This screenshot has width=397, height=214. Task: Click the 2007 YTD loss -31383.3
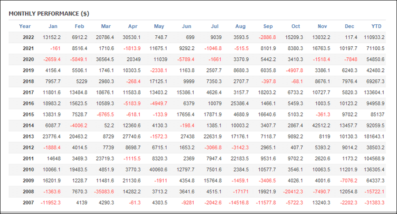(375, 203)
